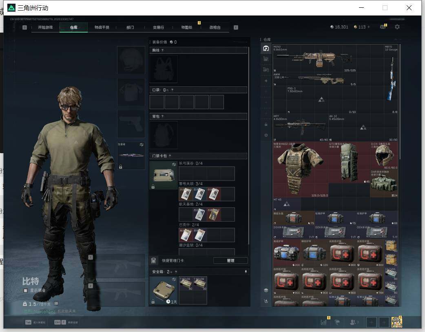425x332 pixels.
Task: Open the mail inbox icon
Action: tap(383, 27)
